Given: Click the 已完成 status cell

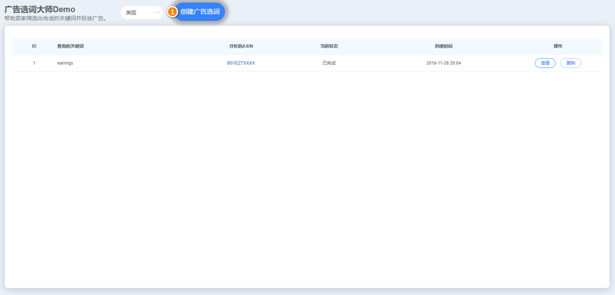Looking at the screenshot, I should [x=329, y=63].
